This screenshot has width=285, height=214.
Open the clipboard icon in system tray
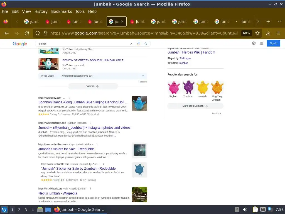click(x=255, y=210)
